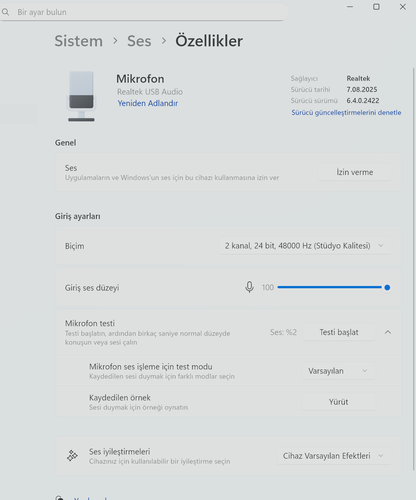Click the Giriş ses düzeyi slider

point(330,287)
